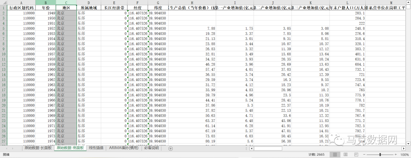Select column K header
The image size is (411, 158).
pyautogui.click(x=311, y=2)
